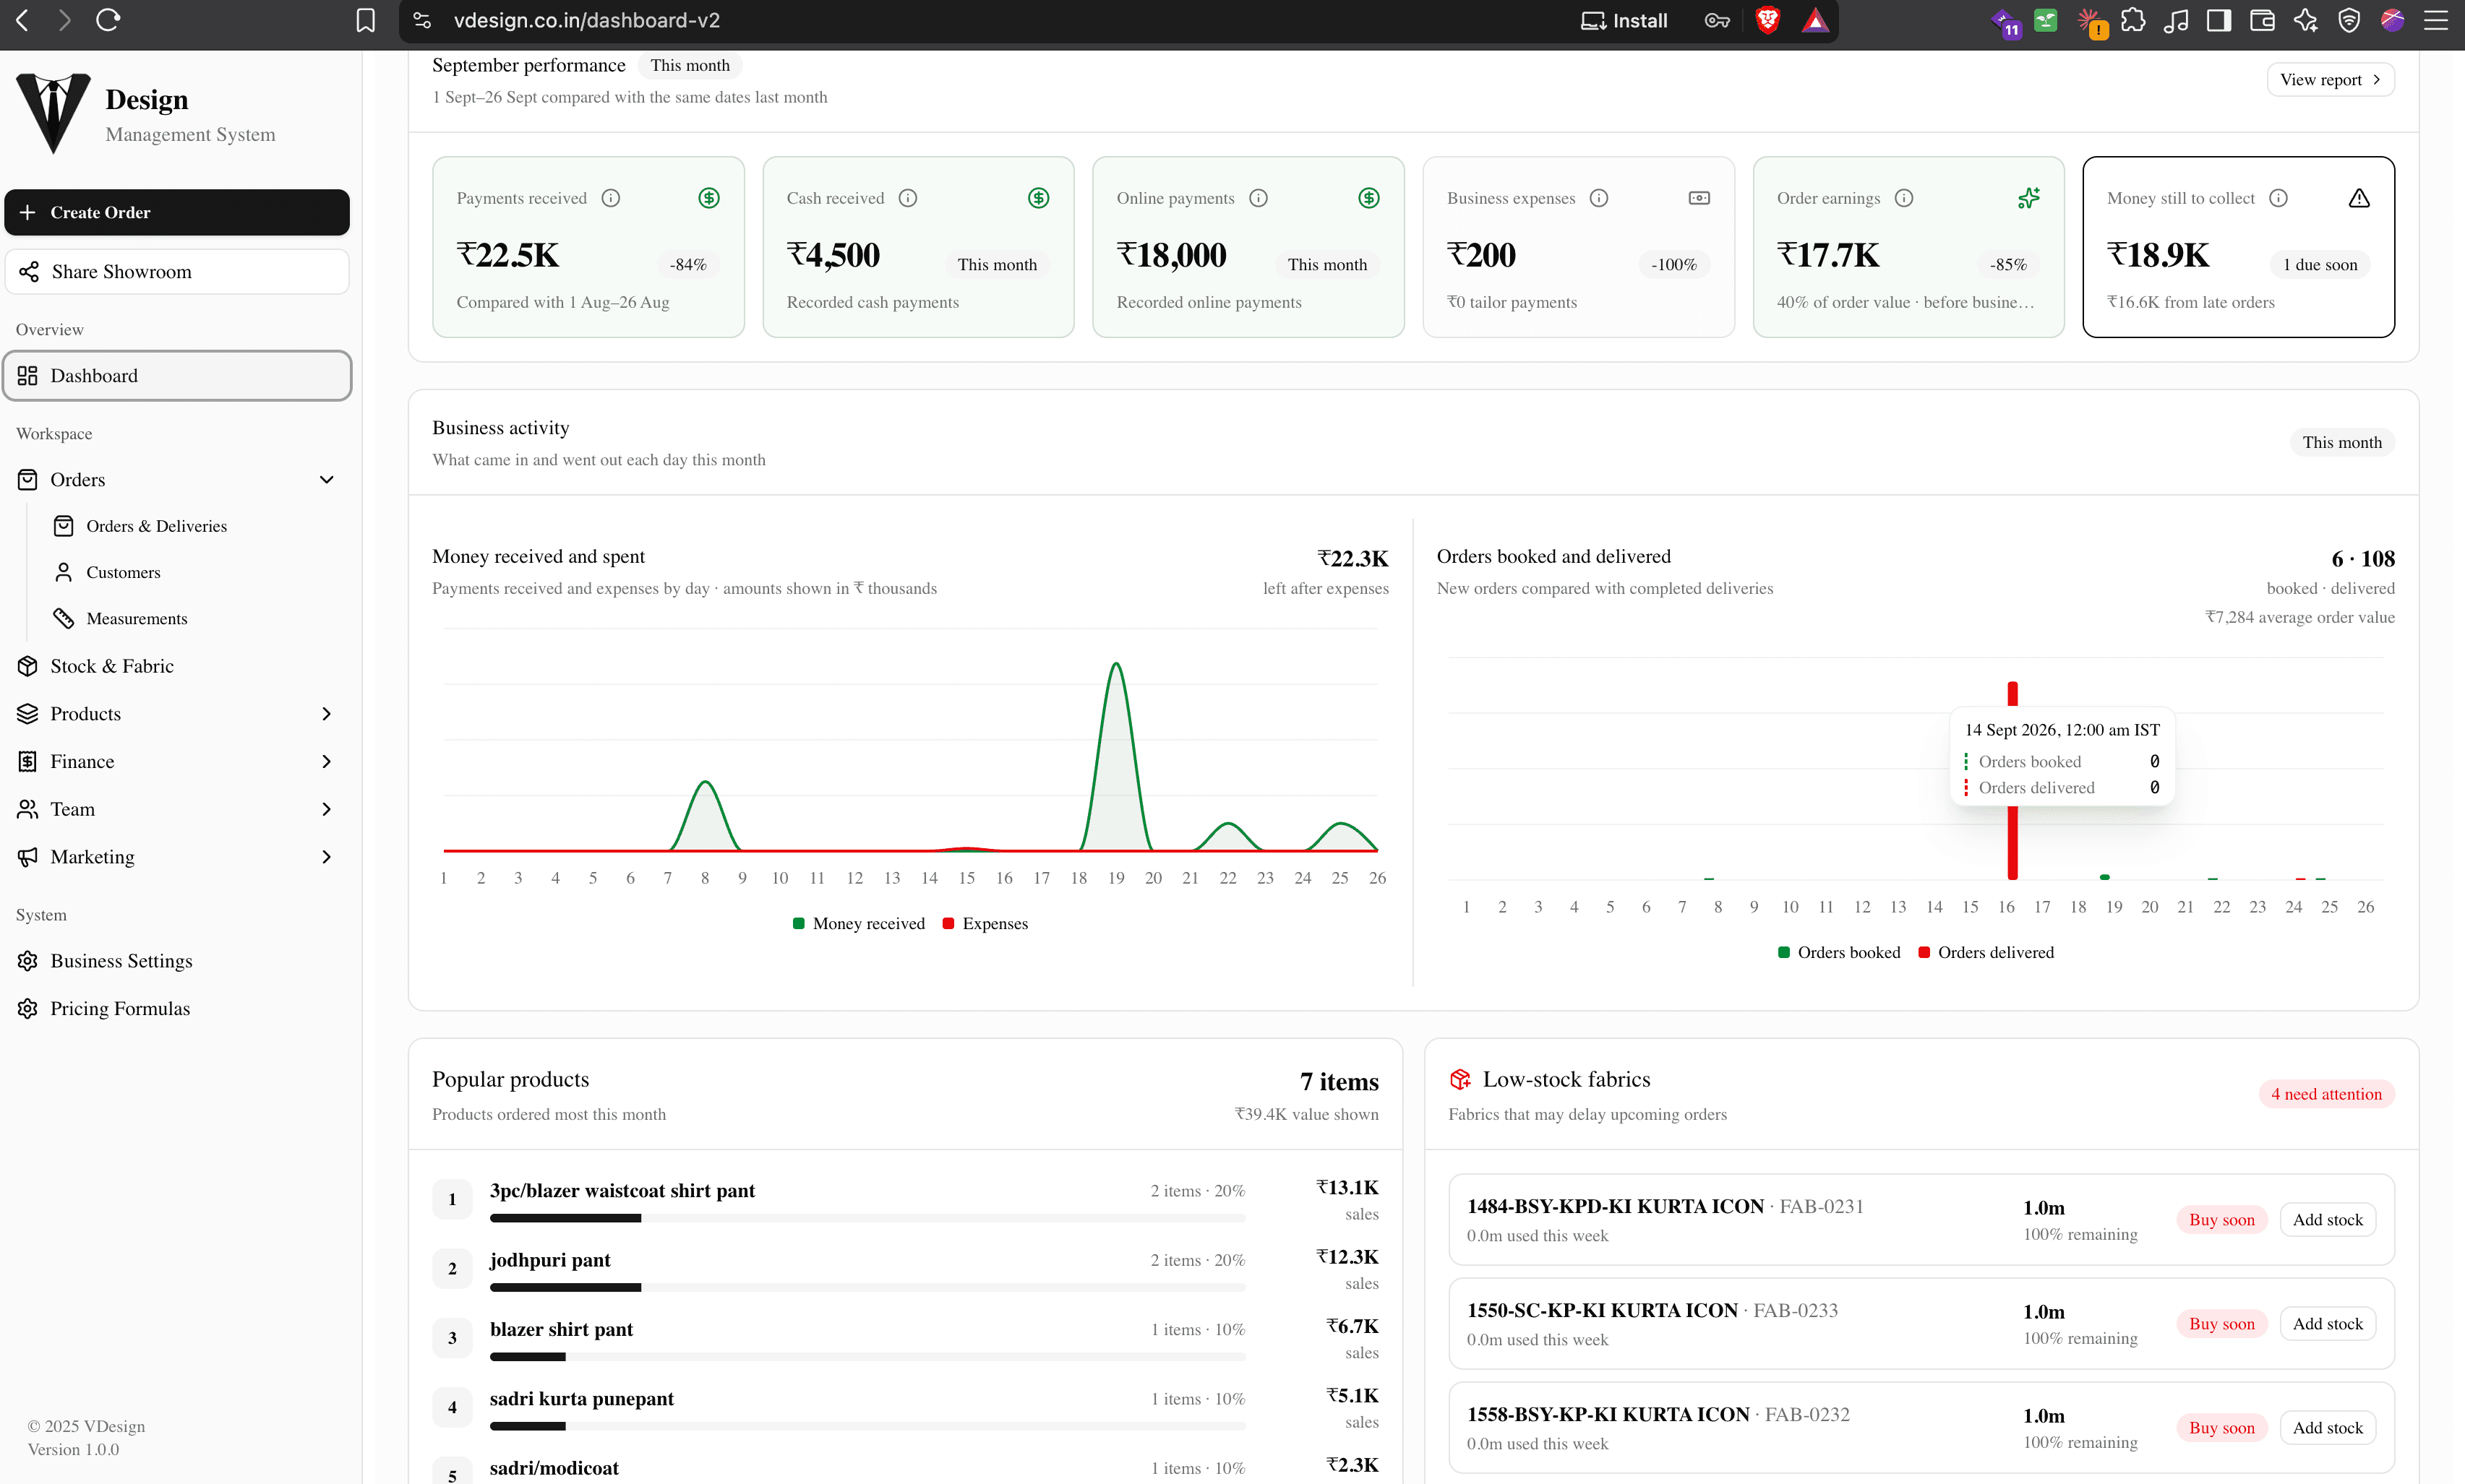Screen dimensions: 2465x1484
Task: Open the browser hamburger menu
Action: click(x=2435, y=20)
